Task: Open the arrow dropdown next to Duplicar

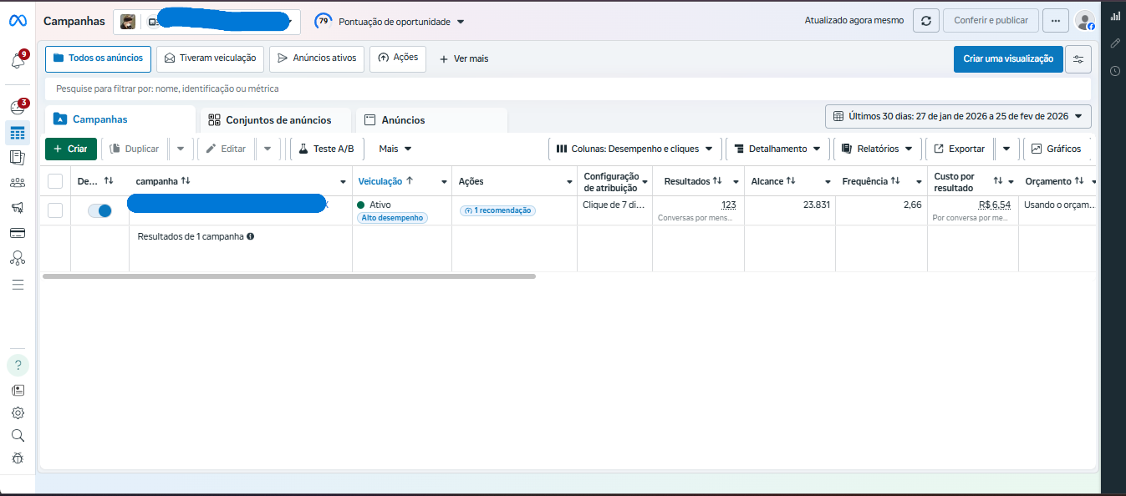Action: click(181, 149)
